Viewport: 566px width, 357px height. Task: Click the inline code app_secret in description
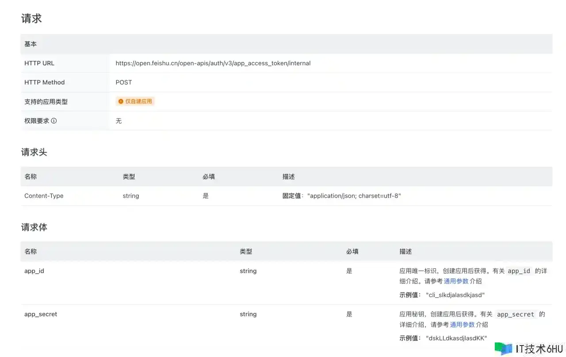point(515,314)
